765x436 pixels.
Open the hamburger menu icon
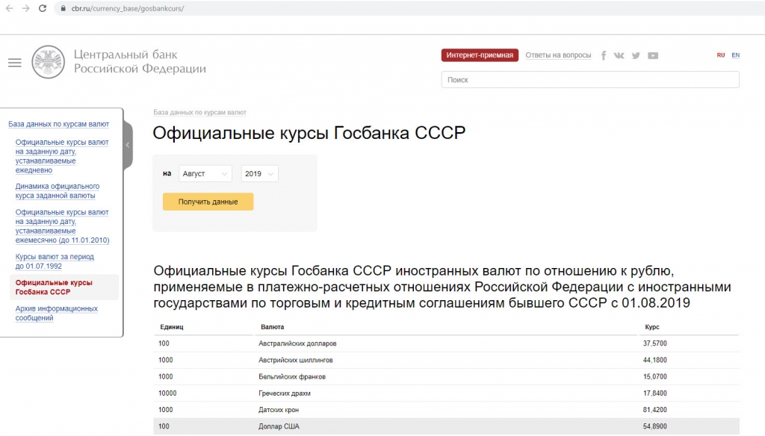[15, 63]
